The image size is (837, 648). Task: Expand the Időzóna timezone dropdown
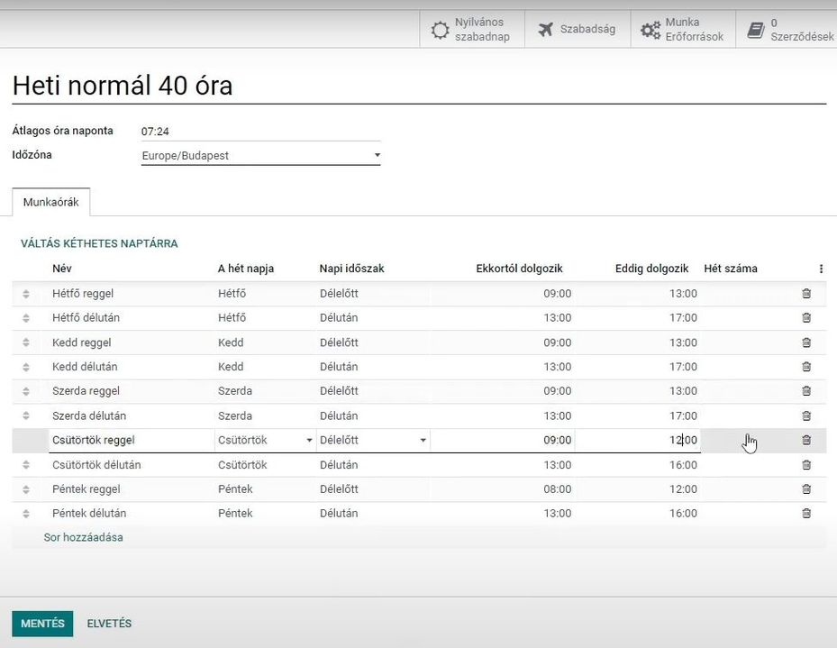260,156
